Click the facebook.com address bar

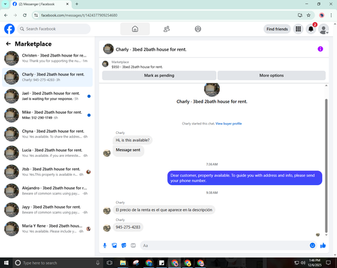click(x=166, y=15)
